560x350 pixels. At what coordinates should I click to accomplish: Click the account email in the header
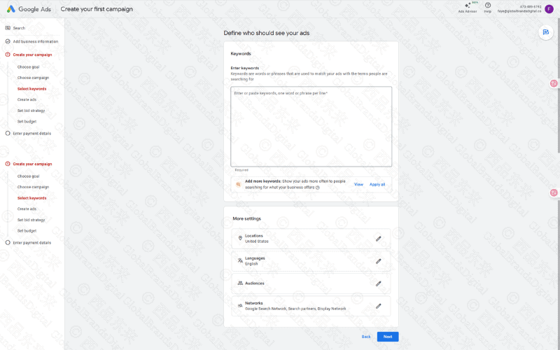pyautogui.click(x=519, y=11)
